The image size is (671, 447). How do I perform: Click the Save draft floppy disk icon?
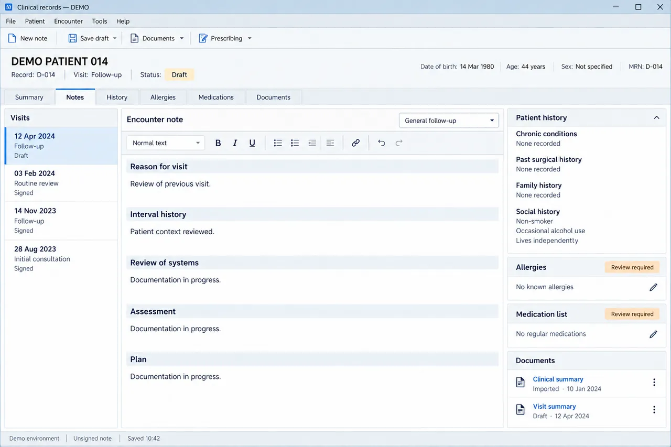click(73, 38)
